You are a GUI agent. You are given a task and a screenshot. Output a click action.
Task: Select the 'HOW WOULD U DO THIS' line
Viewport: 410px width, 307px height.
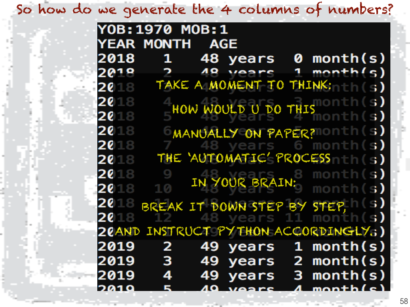(243, 109)
